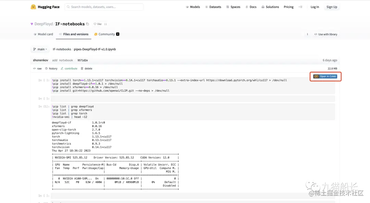
Task: Click the Open in Colab badge
Action: [325, 76]
